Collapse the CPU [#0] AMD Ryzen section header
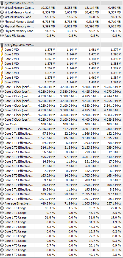The width and height of the screenshot is (123, 258). tap(17, 45)
